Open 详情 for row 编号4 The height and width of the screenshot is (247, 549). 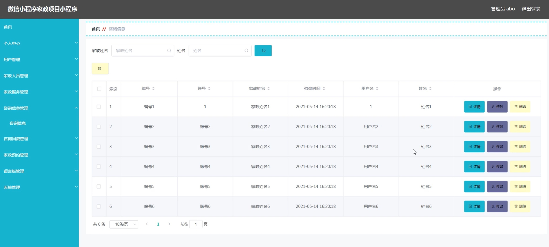point(474,166)
